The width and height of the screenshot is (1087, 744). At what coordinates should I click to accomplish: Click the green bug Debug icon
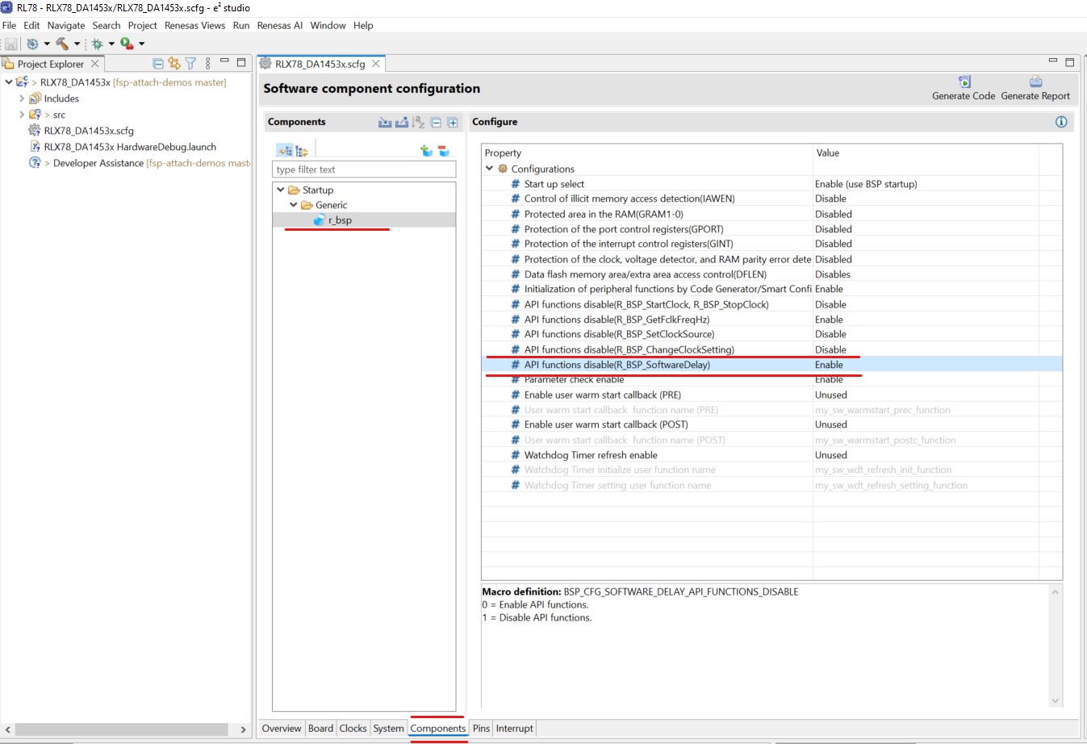[x=97, y=44]
